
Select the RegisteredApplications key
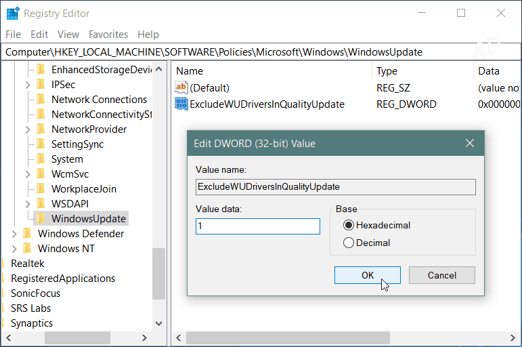pos(63,279)
